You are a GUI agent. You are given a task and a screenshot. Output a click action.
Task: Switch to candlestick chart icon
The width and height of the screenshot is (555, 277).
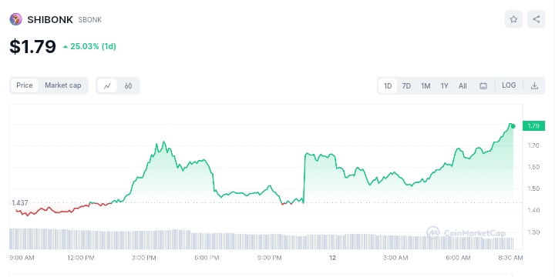[128, 86]
